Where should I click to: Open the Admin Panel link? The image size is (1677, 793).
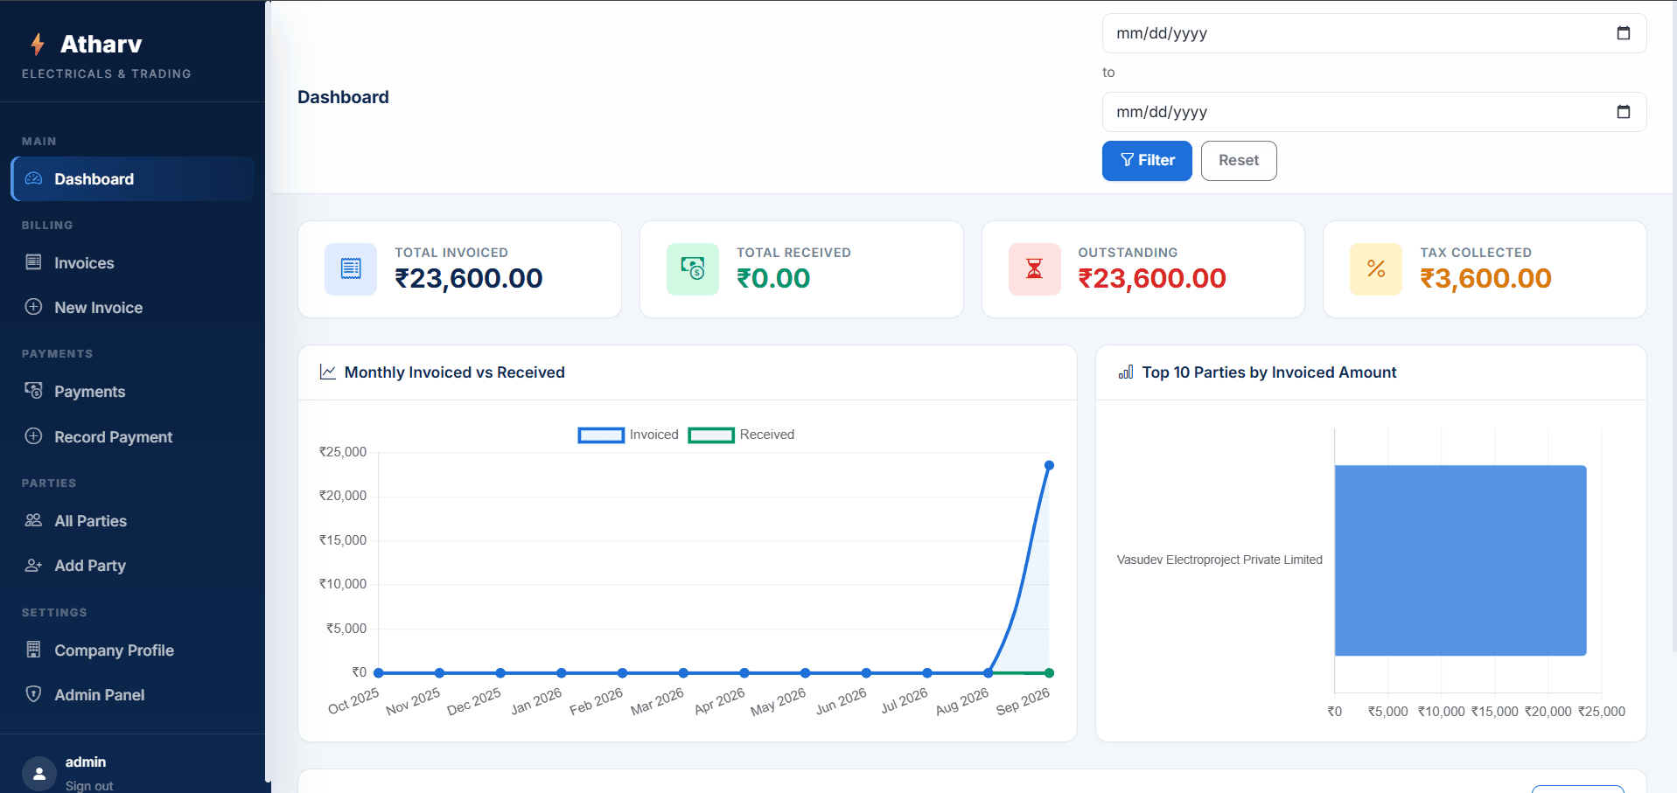click(x=133, y=694)
